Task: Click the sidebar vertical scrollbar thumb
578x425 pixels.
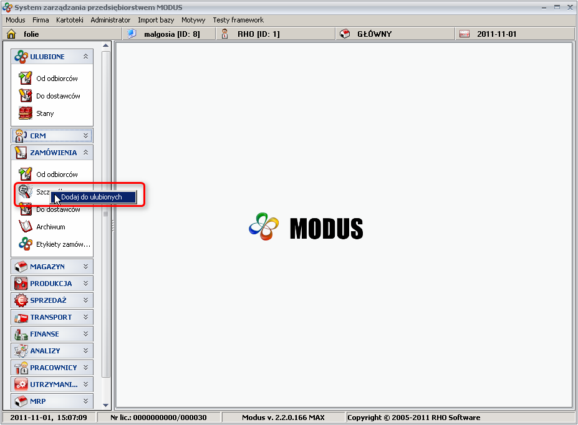Action: click(x=106, y=214)
